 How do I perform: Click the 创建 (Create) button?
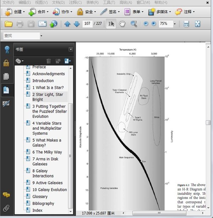pyautogui.click(x=15, y=12)
